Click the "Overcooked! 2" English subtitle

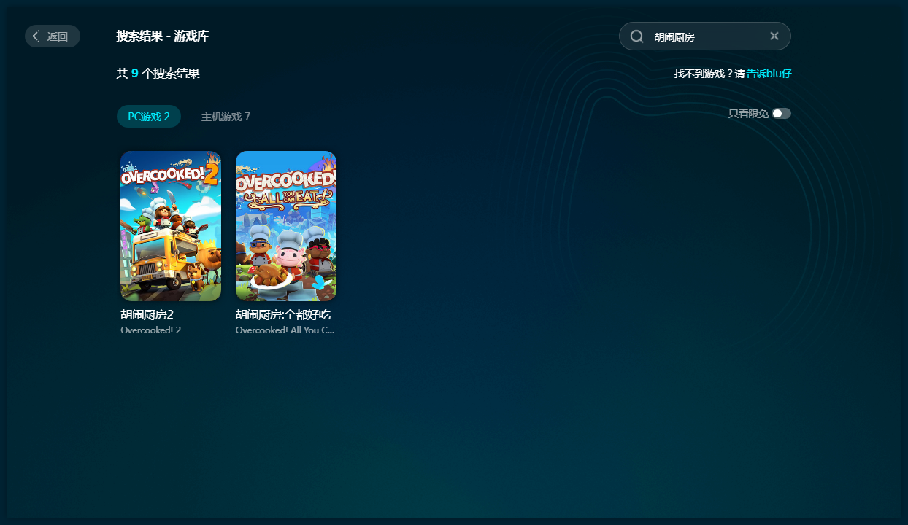click(x=150, y=330)
